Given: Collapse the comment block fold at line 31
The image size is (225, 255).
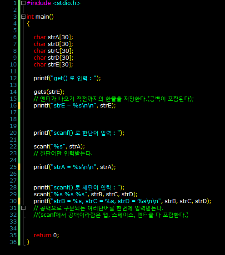Looking at the screenshot, I should 24,208.
